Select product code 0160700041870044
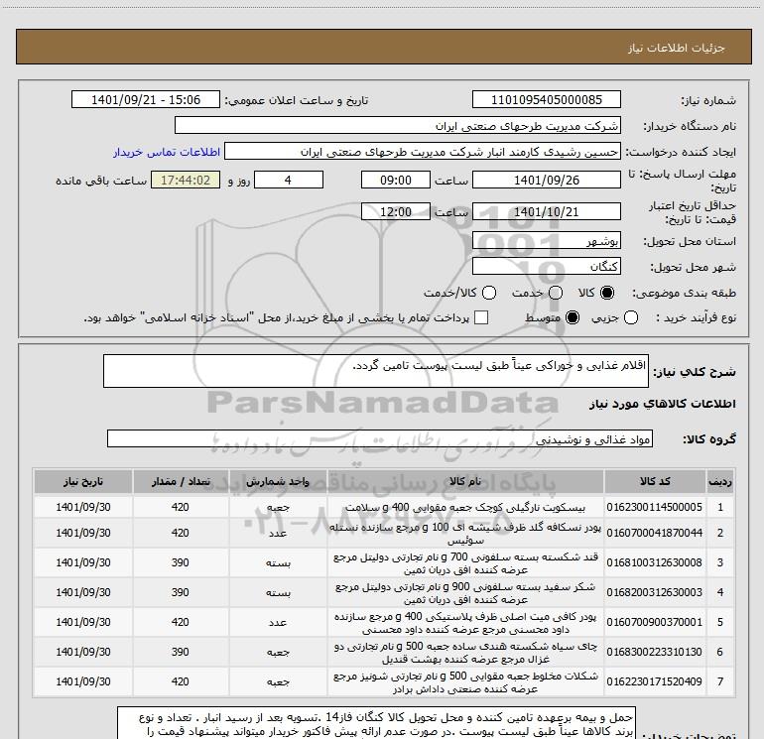 click(655, 533)
